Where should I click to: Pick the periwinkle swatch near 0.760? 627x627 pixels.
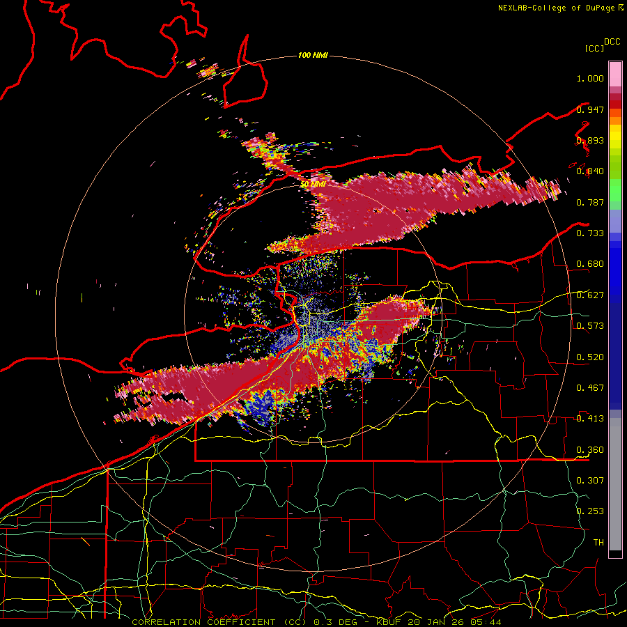615,221
